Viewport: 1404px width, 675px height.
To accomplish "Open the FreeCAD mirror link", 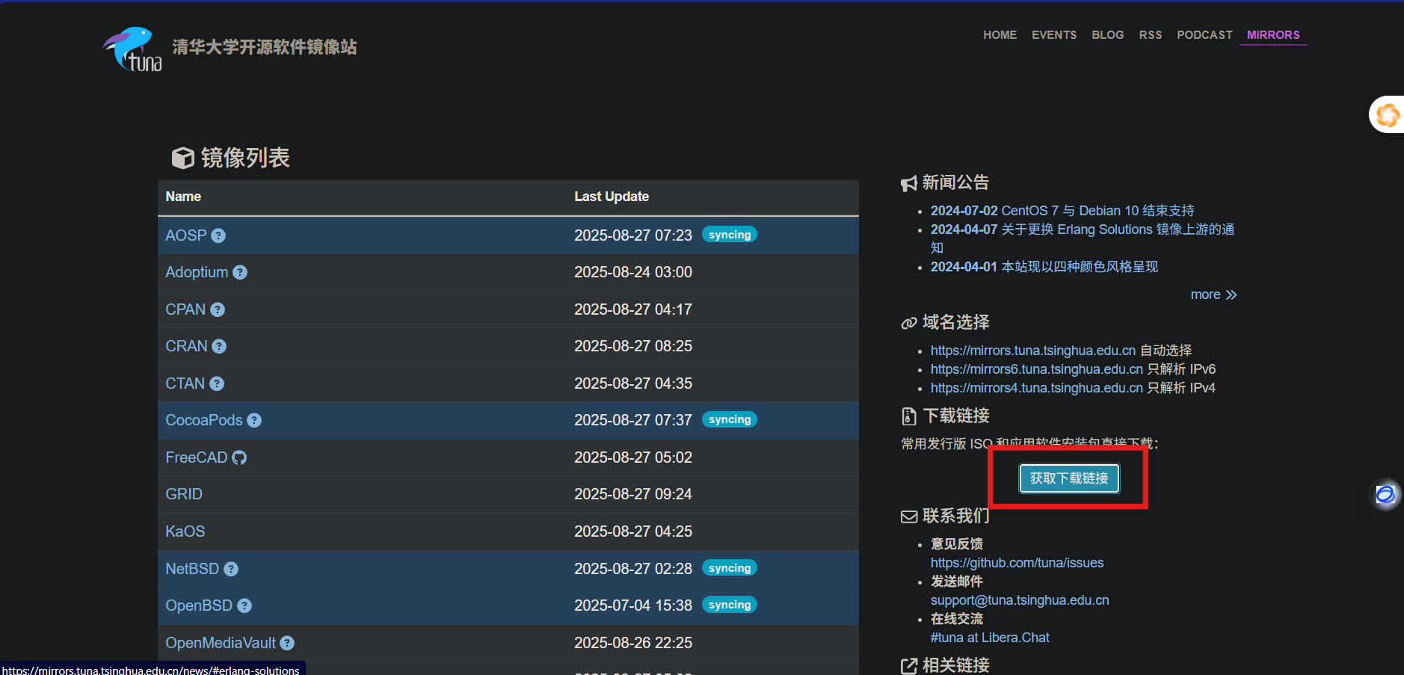I will pos(196,457).
